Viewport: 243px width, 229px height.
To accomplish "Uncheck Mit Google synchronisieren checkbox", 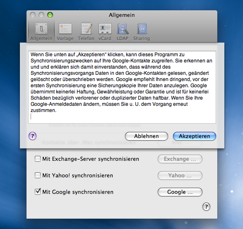I will [38, 192].
